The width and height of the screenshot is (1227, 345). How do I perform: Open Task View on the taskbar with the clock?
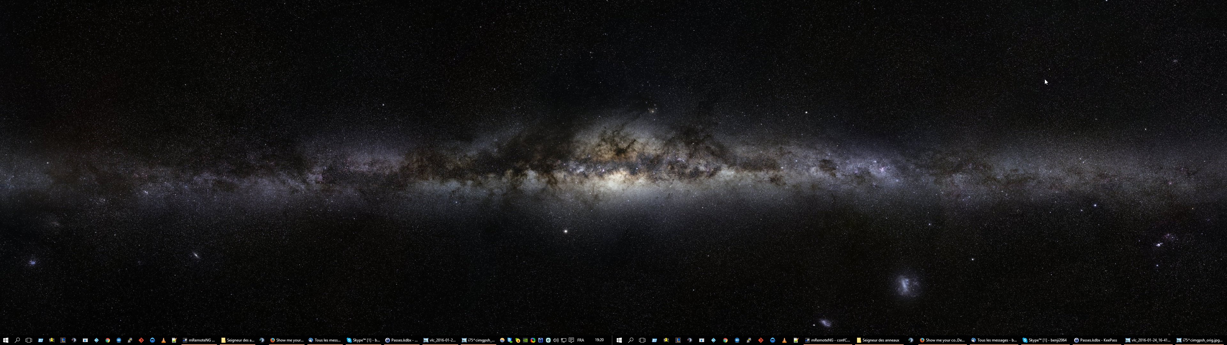point(28,340)
